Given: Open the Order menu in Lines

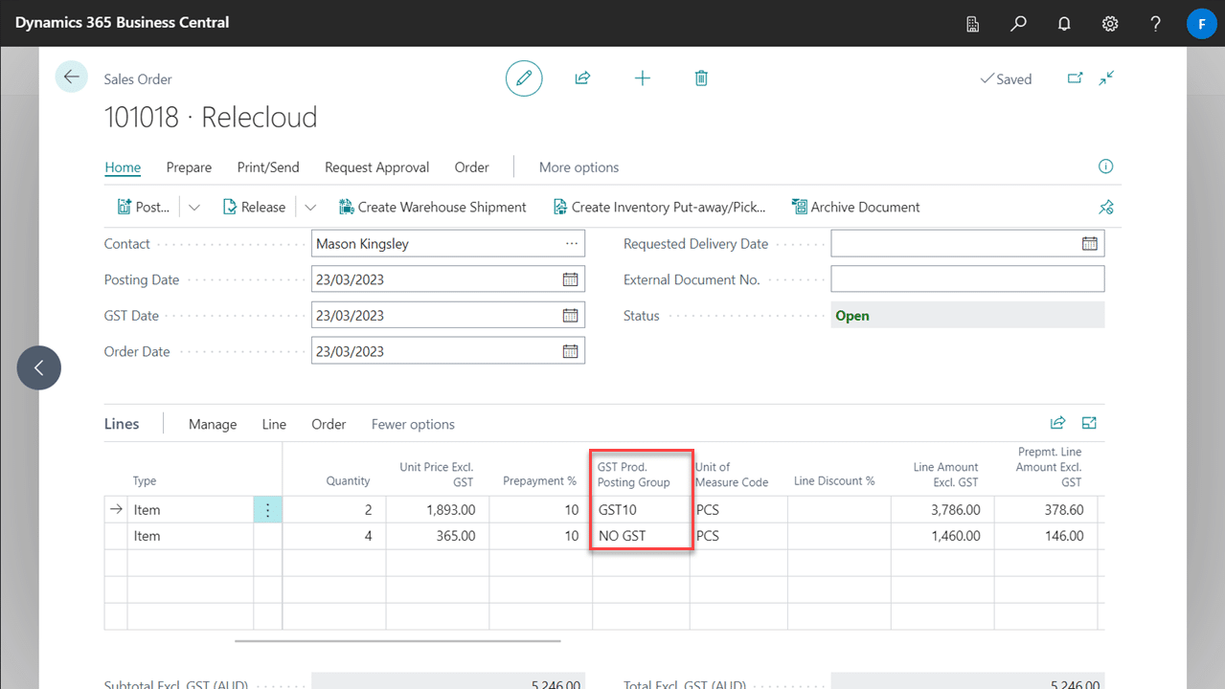Looking at the screenshot, I should [x=329, y=424].
